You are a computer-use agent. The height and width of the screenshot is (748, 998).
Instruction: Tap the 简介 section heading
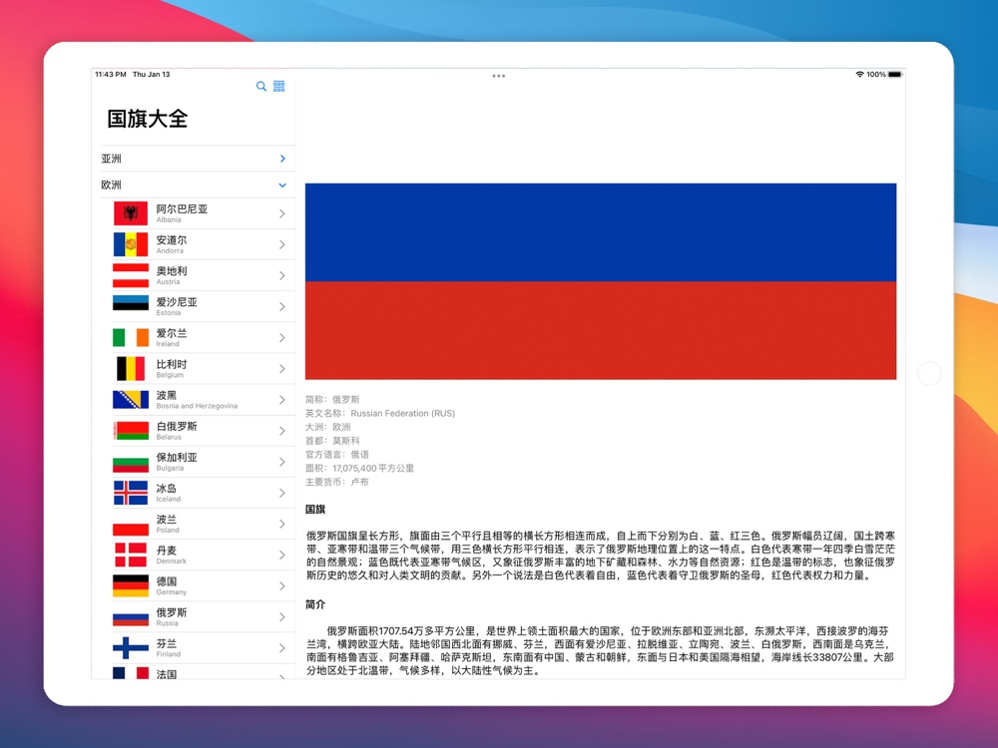315,604
